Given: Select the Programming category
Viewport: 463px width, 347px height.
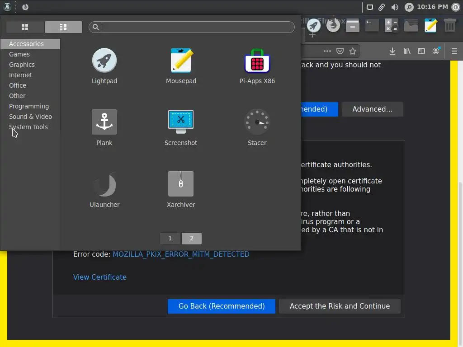Looking at the screenshot, I should pyautogui.click(x=30, y=106).
